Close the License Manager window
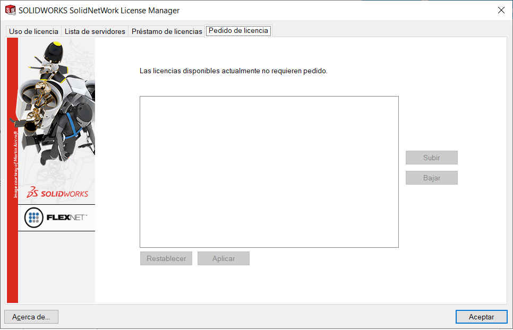513x330 pixels. [x=501, y=10]
